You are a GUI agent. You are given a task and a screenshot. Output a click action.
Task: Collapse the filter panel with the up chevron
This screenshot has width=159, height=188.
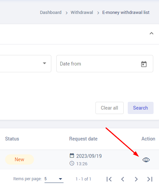tap(152, 33)
